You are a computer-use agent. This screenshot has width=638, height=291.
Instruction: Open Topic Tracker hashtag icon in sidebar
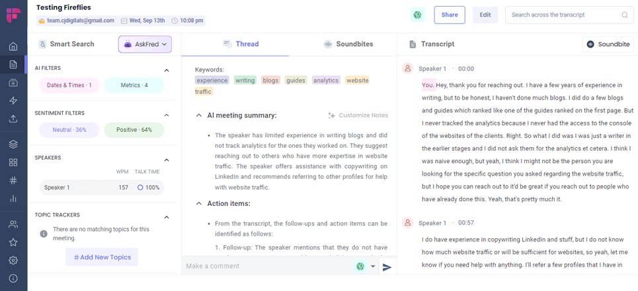tap(13, 180)
